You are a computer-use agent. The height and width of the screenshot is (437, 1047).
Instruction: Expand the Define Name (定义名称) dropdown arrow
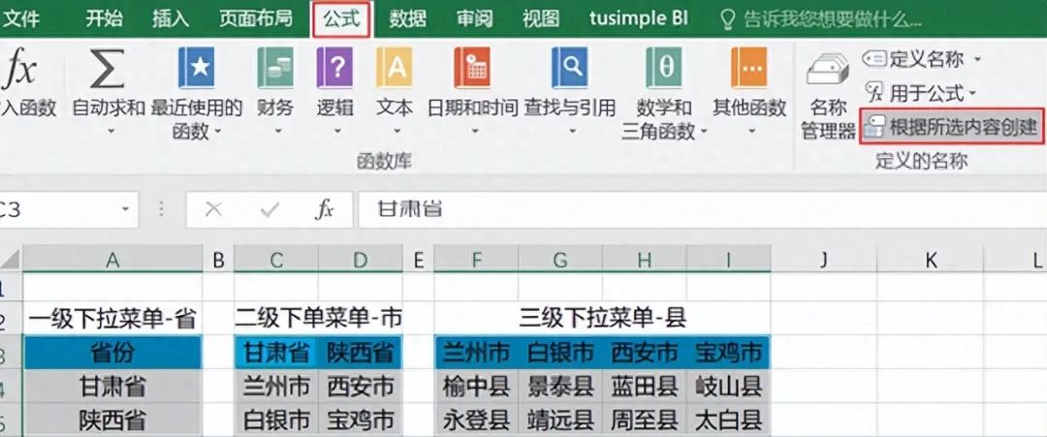pos(977,60)
